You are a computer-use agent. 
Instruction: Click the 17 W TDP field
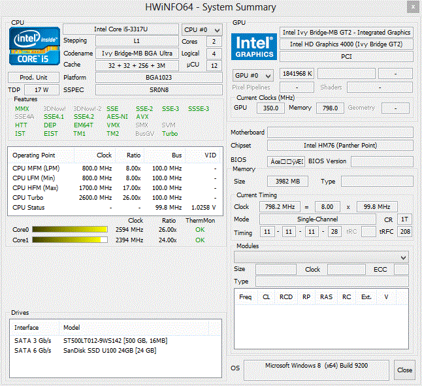pos(42,90)
